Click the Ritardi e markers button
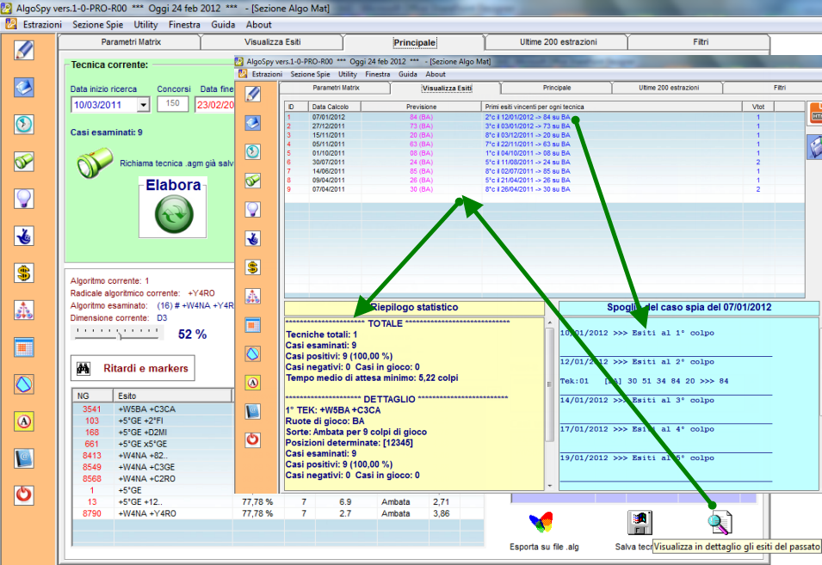Viewport: 822px width, 565px height. click(x=133, y=368)
